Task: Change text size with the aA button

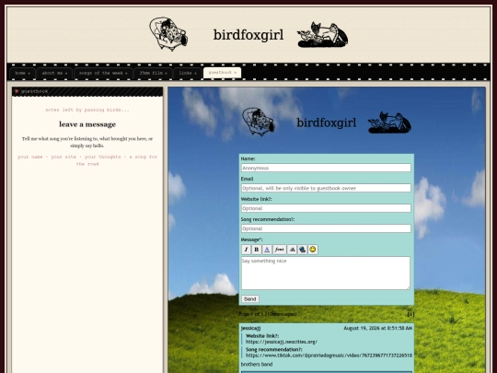Action: (292, 250)
